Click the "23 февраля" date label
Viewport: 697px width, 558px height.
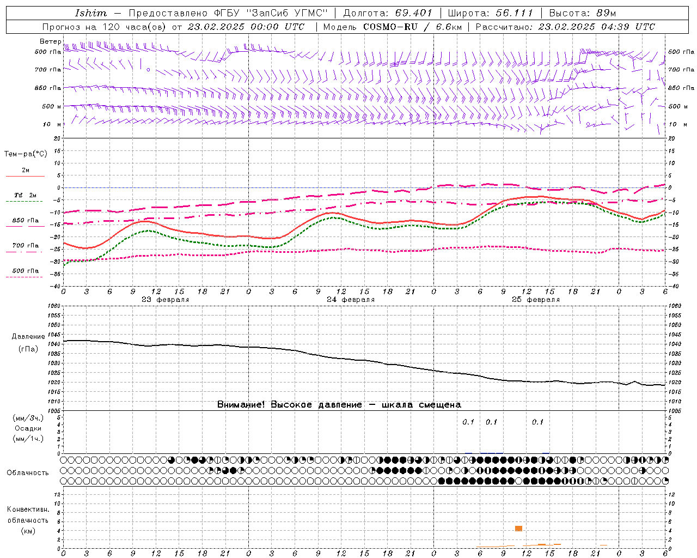click(166, 300)
